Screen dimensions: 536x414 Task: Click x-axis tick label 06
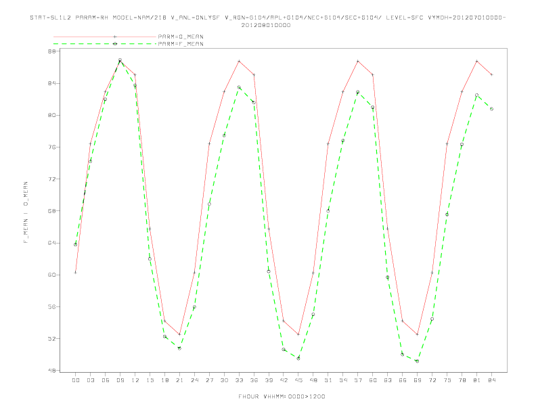[x=106, y=380]
